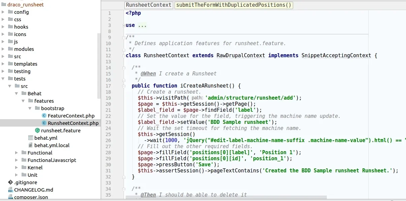This screenshot has width=406, height=201.
Task: Click the behat.yml.local file icon
Action: (x=30, y=145)
